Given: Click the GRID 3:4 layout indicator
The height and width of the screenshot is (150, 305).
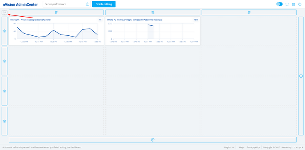Looking at the screenshot, I should pos(4,12).
